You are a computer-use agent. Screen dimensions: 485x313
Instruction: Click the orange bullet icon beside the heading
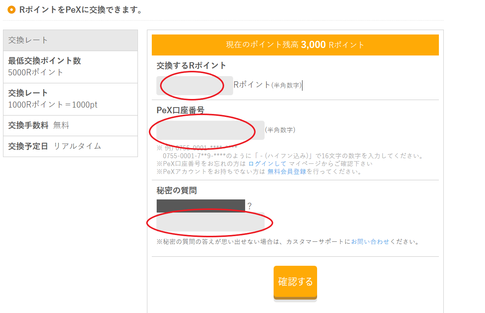point(12,10)
